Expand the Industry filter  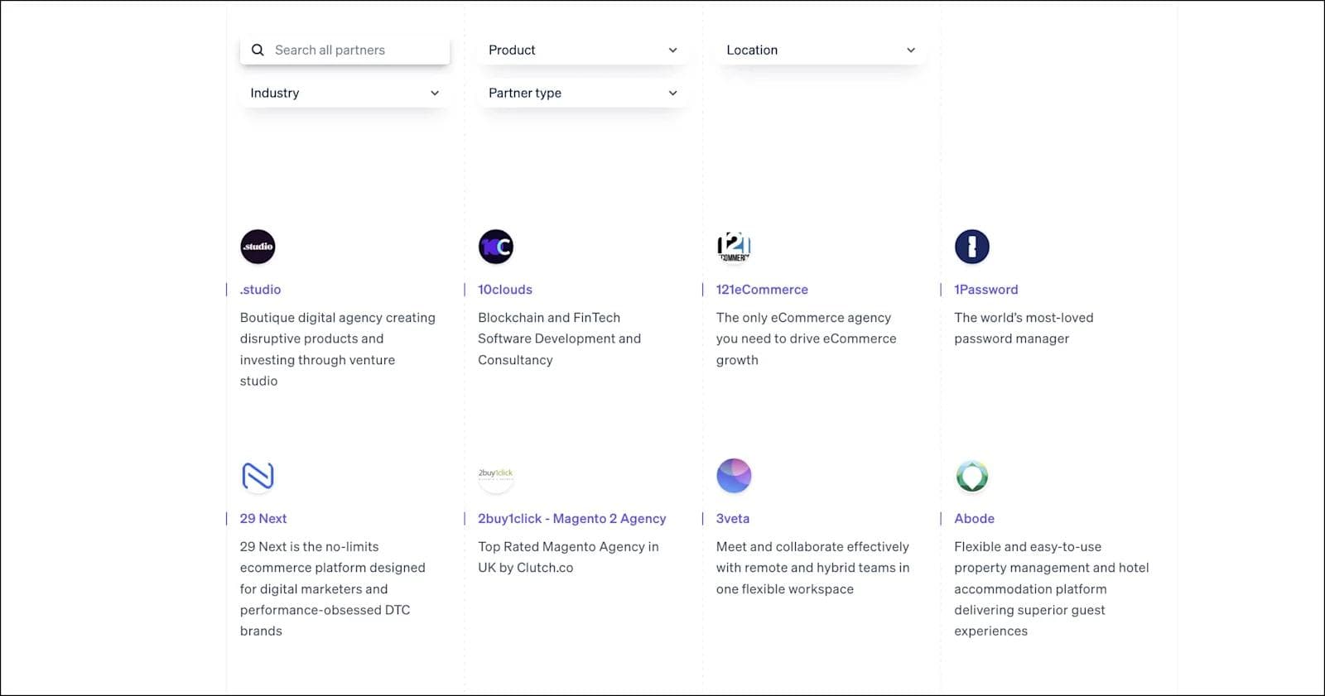(344, 93)
